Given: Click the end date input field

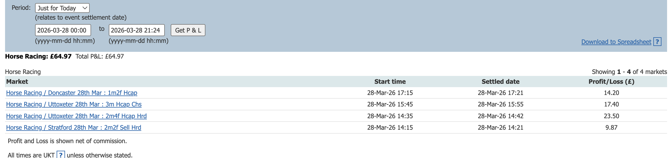Looking at the screenshot, I should (136, 30).
